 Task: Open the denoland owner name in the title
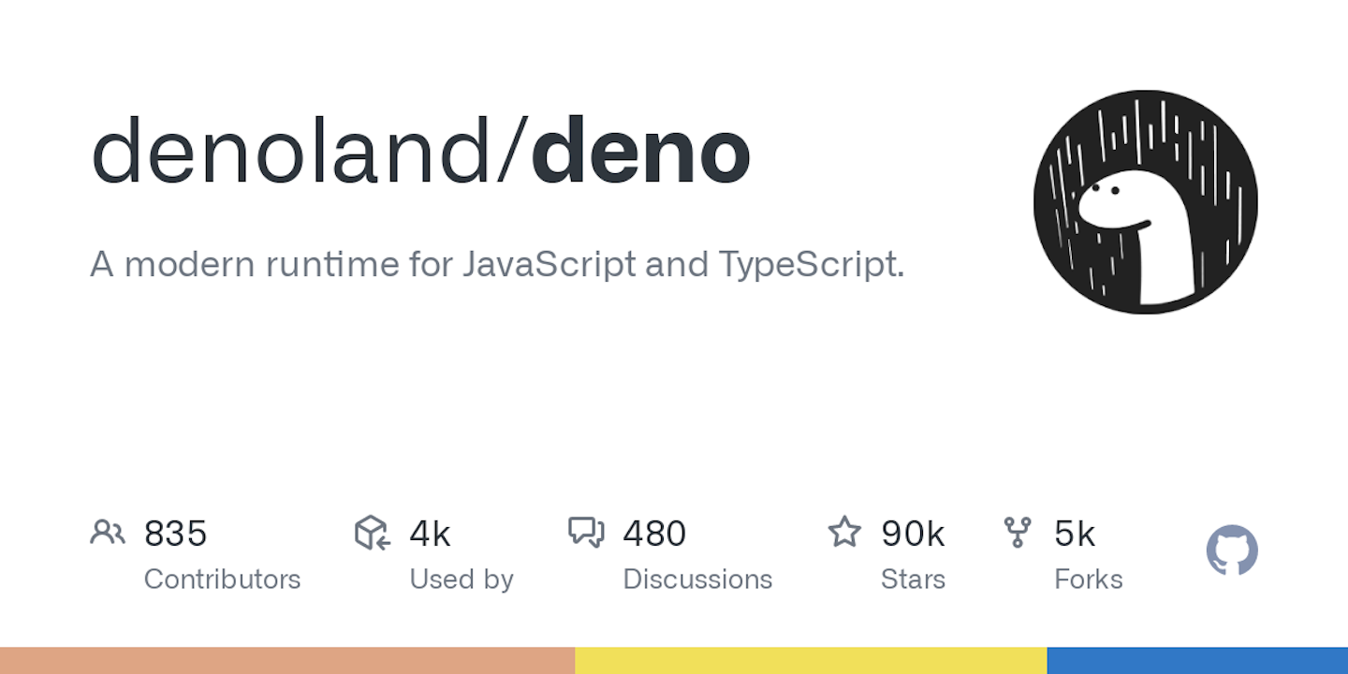[292, 152]
